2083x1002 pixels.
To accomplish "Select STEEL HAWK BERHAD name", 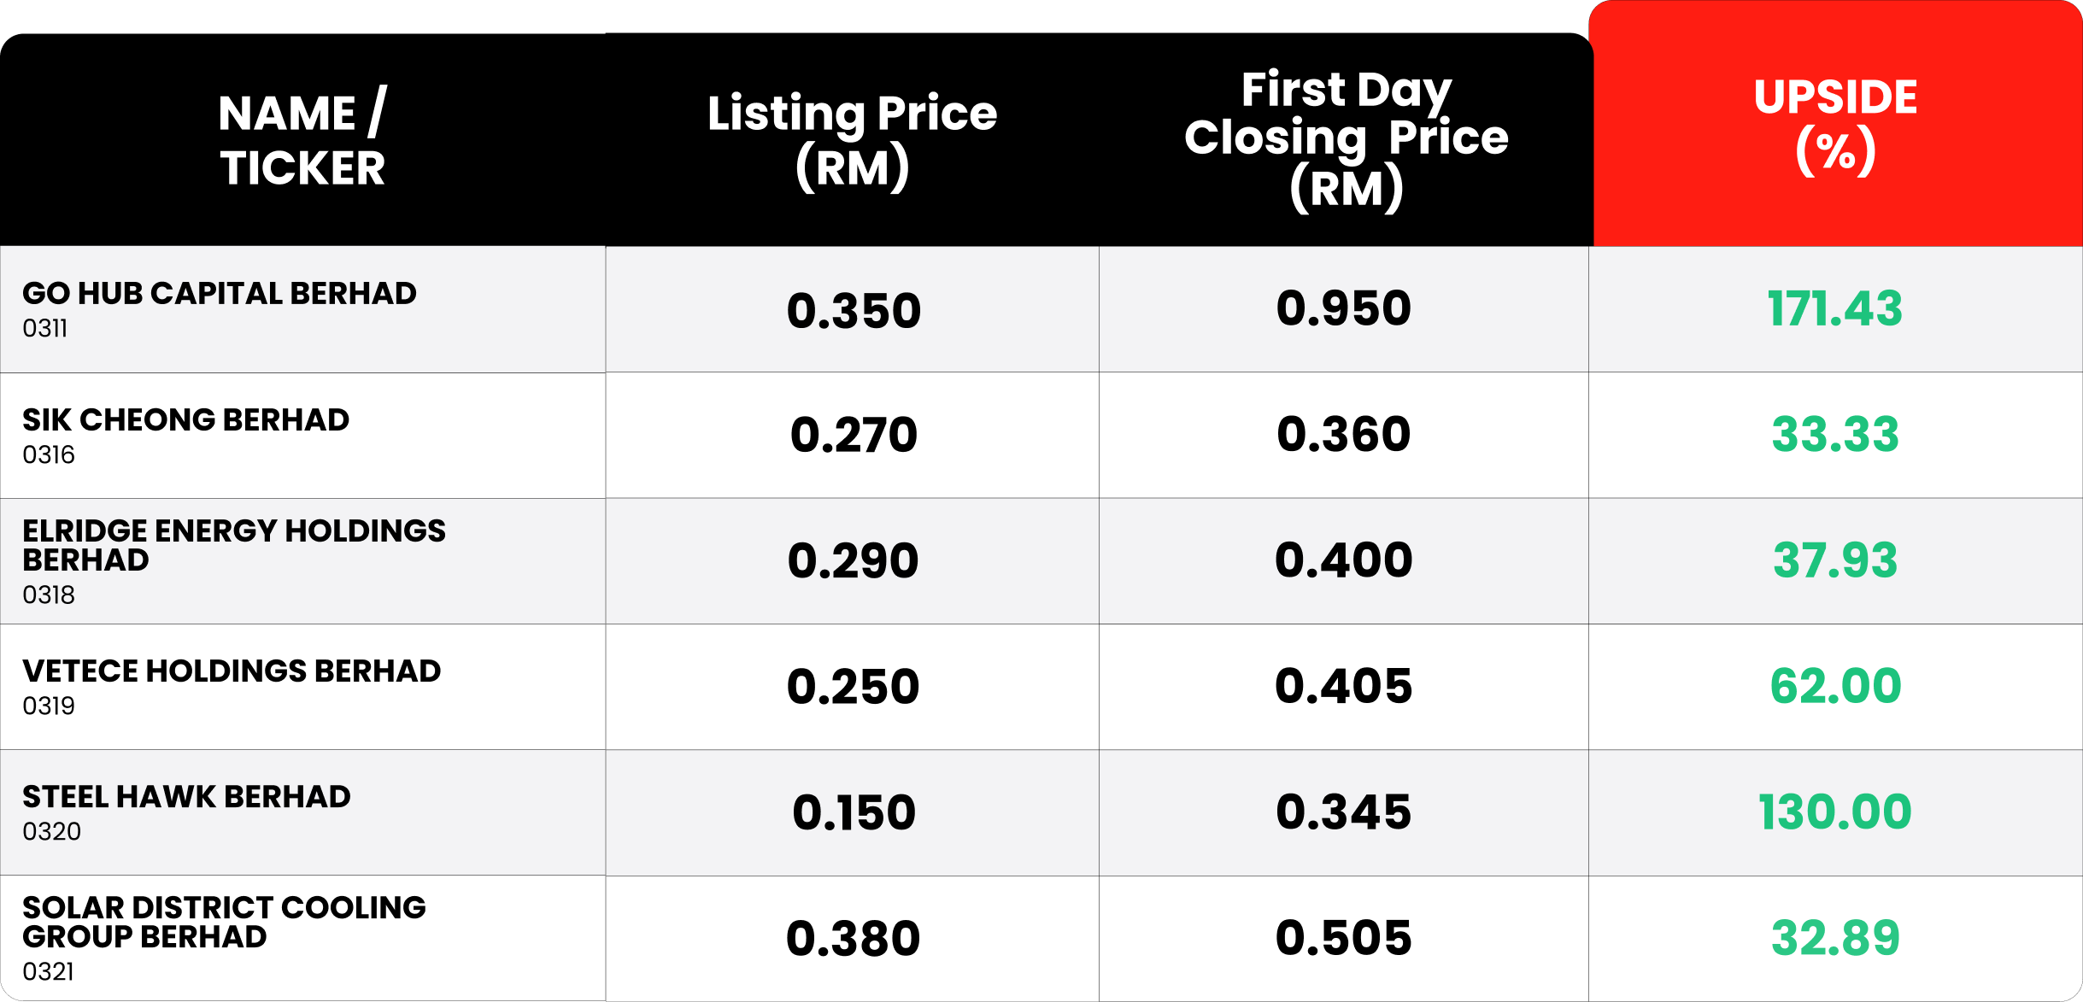I will coord(186,796).
